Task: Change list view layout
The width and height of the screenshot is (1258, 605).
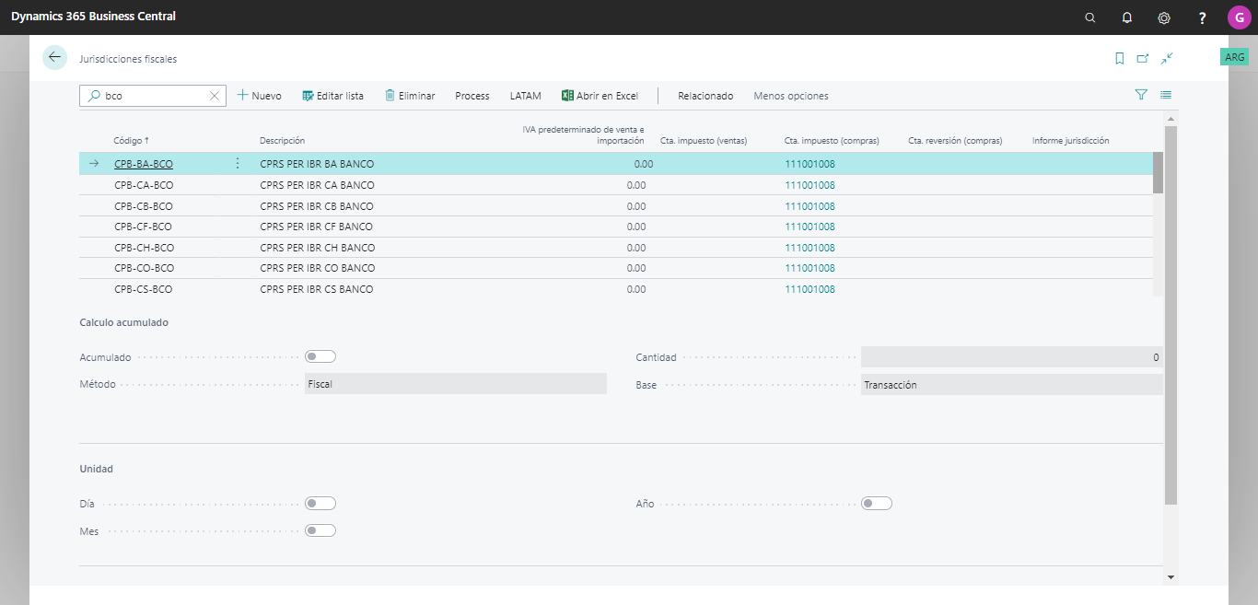Action: [x=1166, y=94]
